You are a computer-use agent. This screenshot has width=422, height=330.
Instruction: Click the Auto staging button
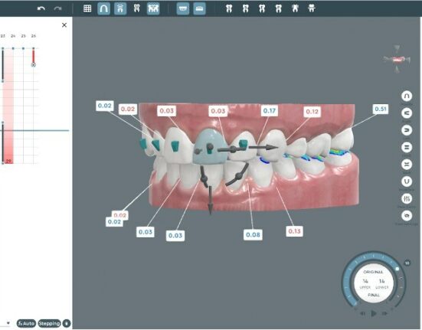click(x=26, y=323)
